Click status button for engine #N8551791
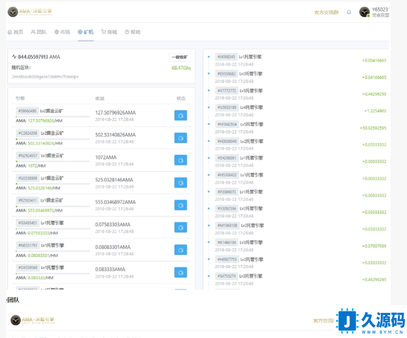Image resolution: width=407 pixels, height=338 pixels. tap(181, 250)
